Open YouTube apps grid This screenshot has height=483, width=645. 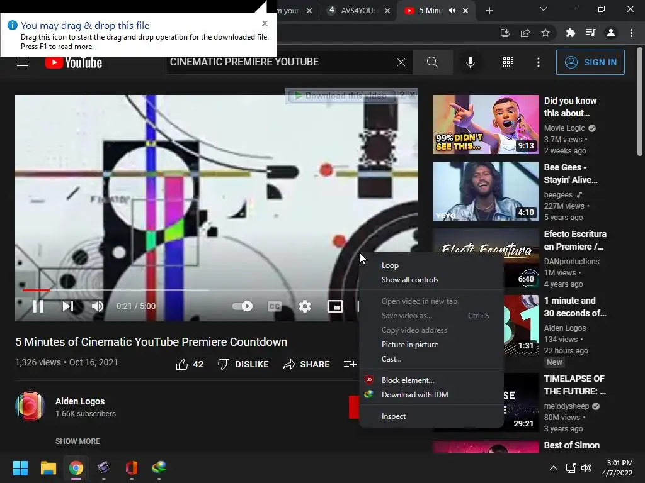point(508,62)
